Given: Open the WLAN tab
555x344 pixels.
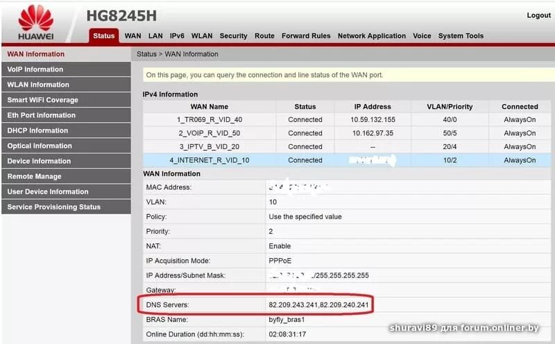Looking at the screenshot, I should tap(202, 36).
